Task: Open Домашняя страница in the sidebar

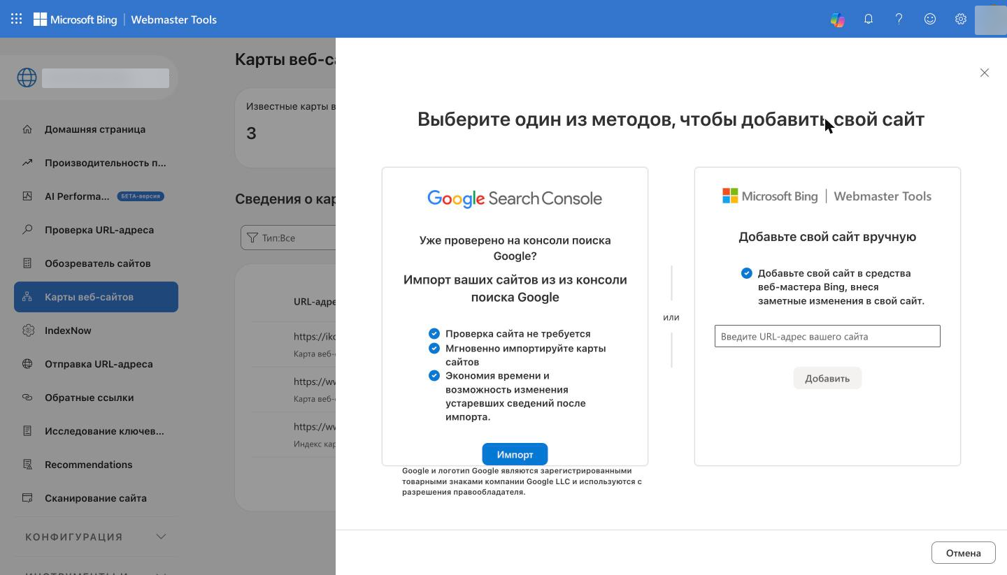Action: (96, 129)
